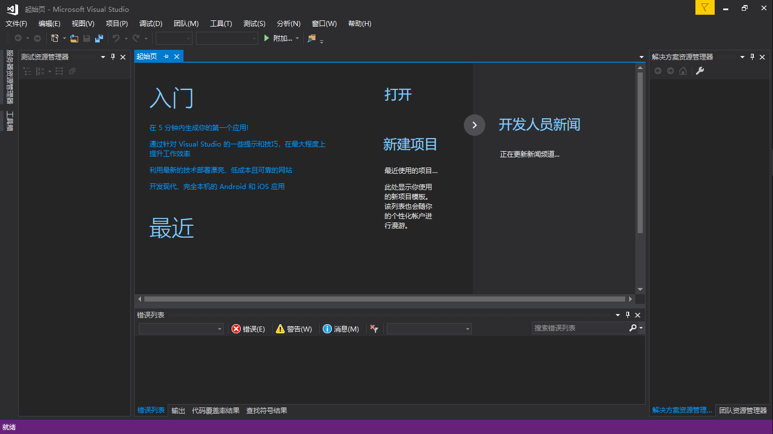Click the Undo arrow in the toolbar
This screenshot has height=434, width=773.
(116, 38)
